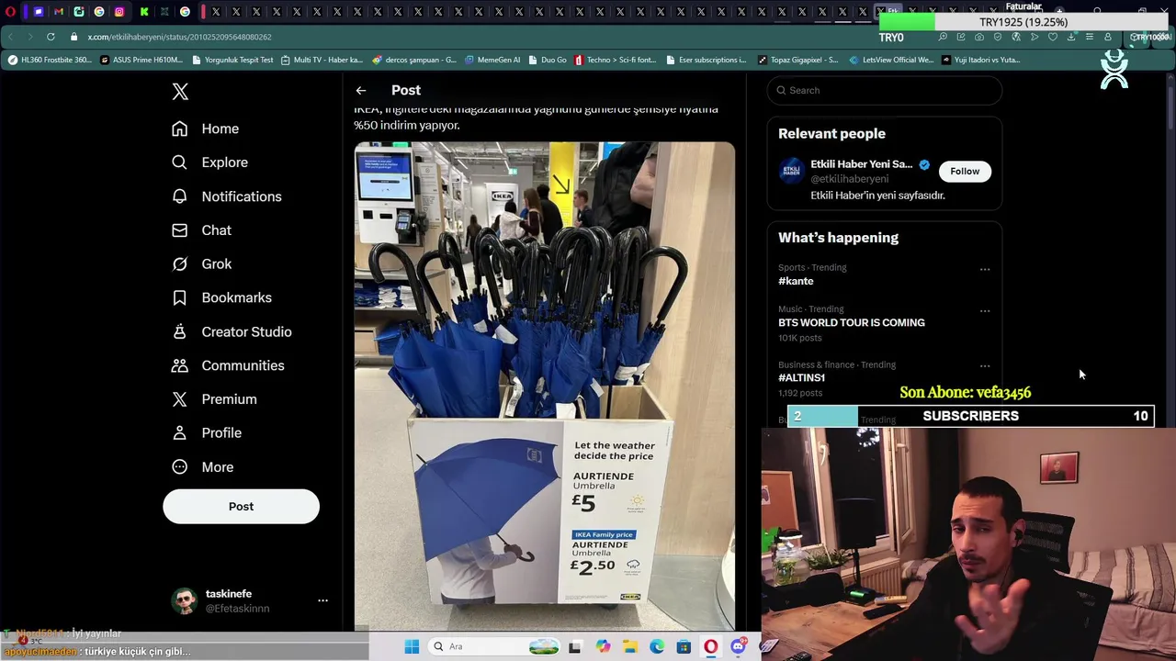Click the X Search field
Image resolution: width=1176 pixels, height=661 pixels.
coord(885,90)
